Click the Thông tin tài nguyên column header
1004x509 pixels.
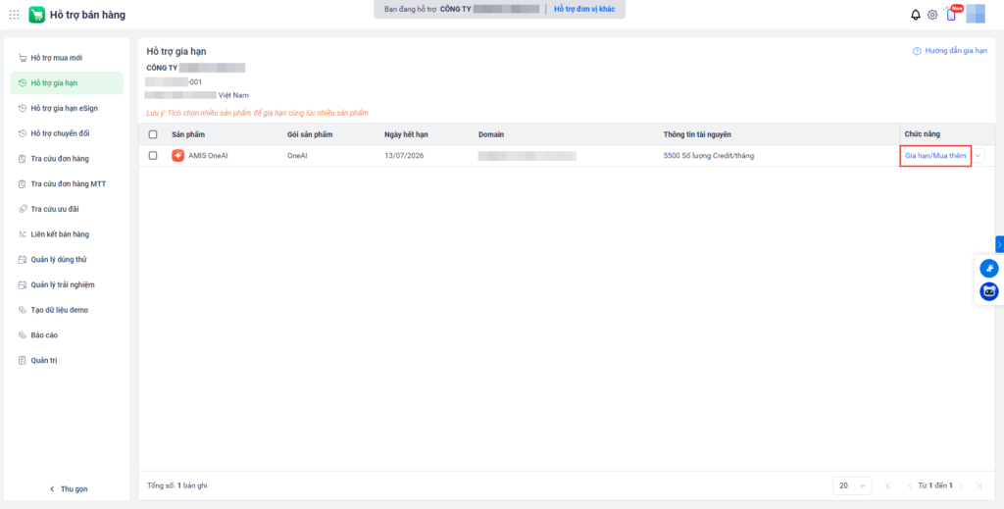(697, 134)
